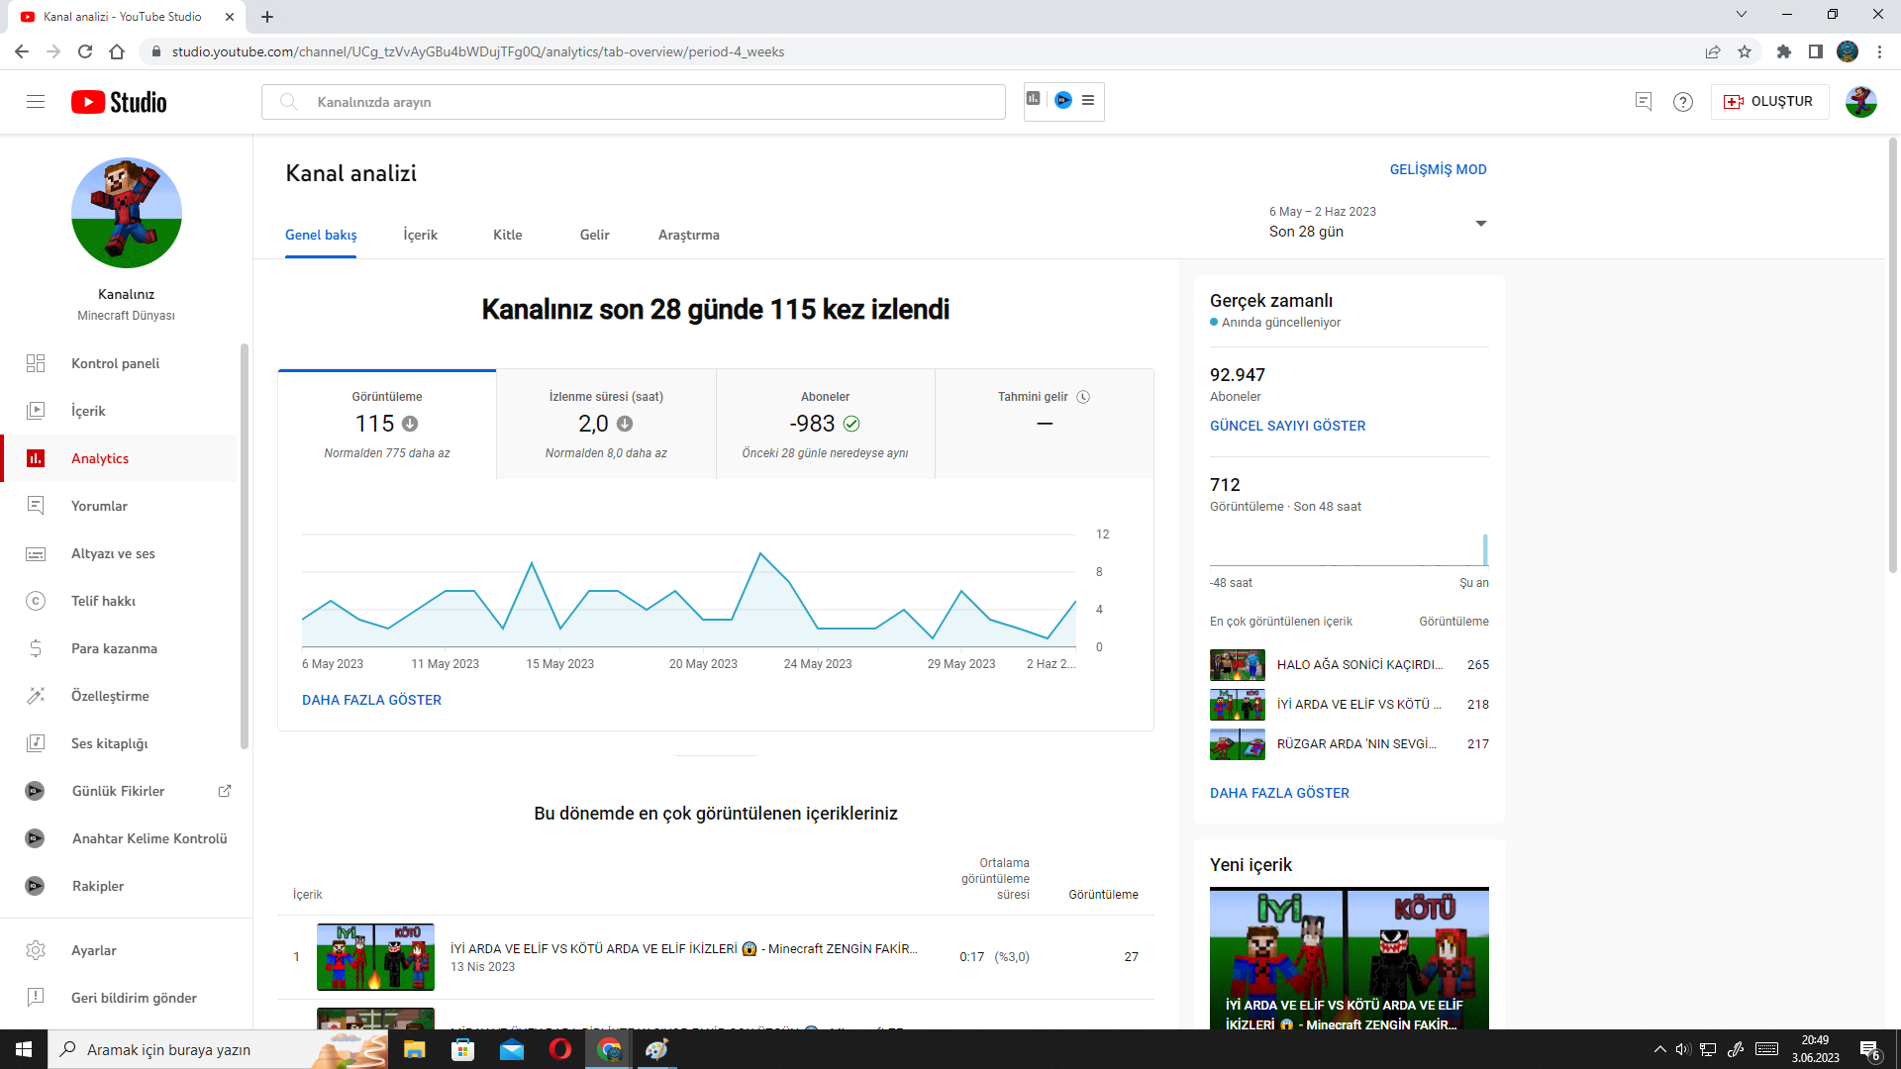Switch to the Gelir tab
The height and width of the screenshot is (1069, 1901).
(x=595, y=235)
